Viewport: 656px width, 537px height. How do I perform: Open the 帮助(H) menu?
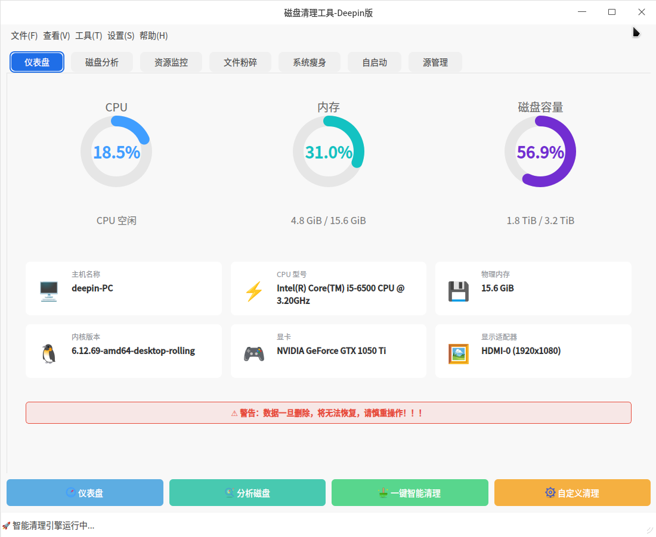point(153,36)
